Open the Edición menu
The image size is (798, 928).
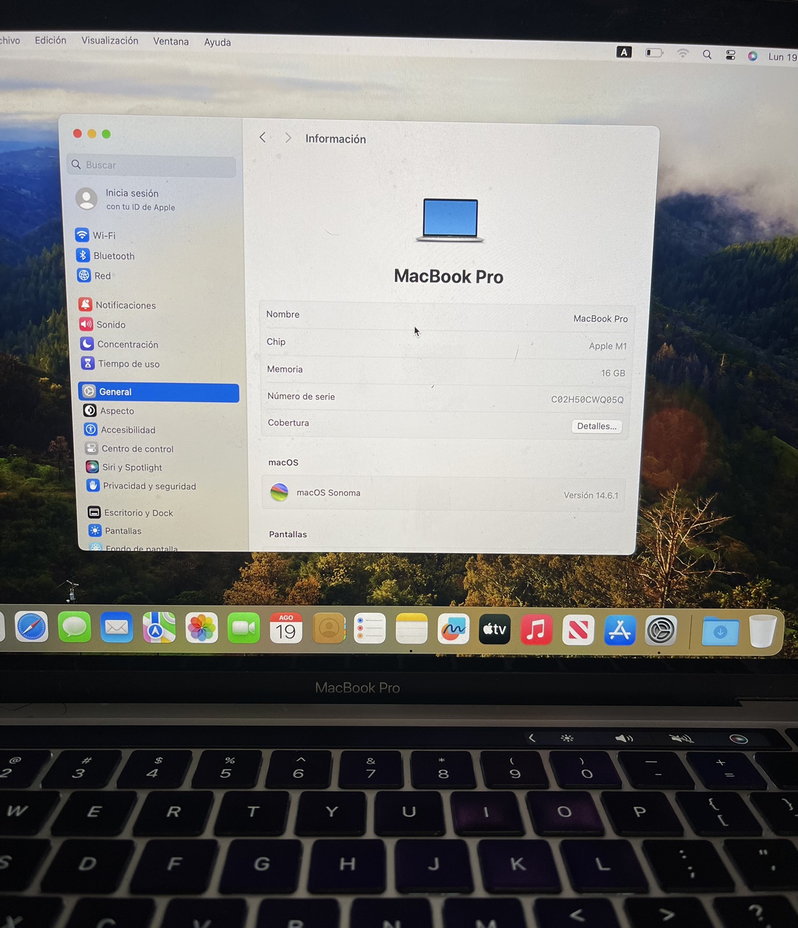tap(50, 40)
